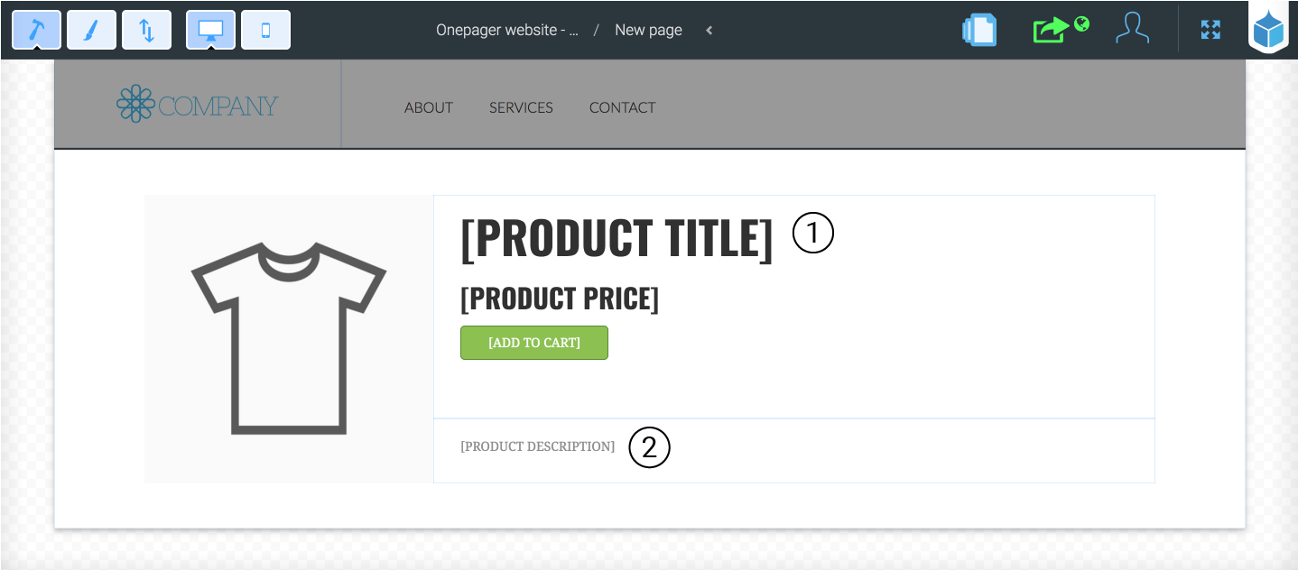1298x570 pixels.
Task: Open the pages icon
Action: click(979, 30)
